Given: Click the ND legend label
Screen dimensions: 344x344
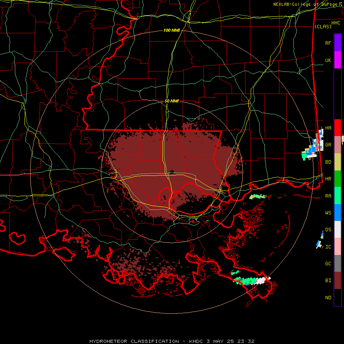Looking at the screenshot, I should [328, 298].
